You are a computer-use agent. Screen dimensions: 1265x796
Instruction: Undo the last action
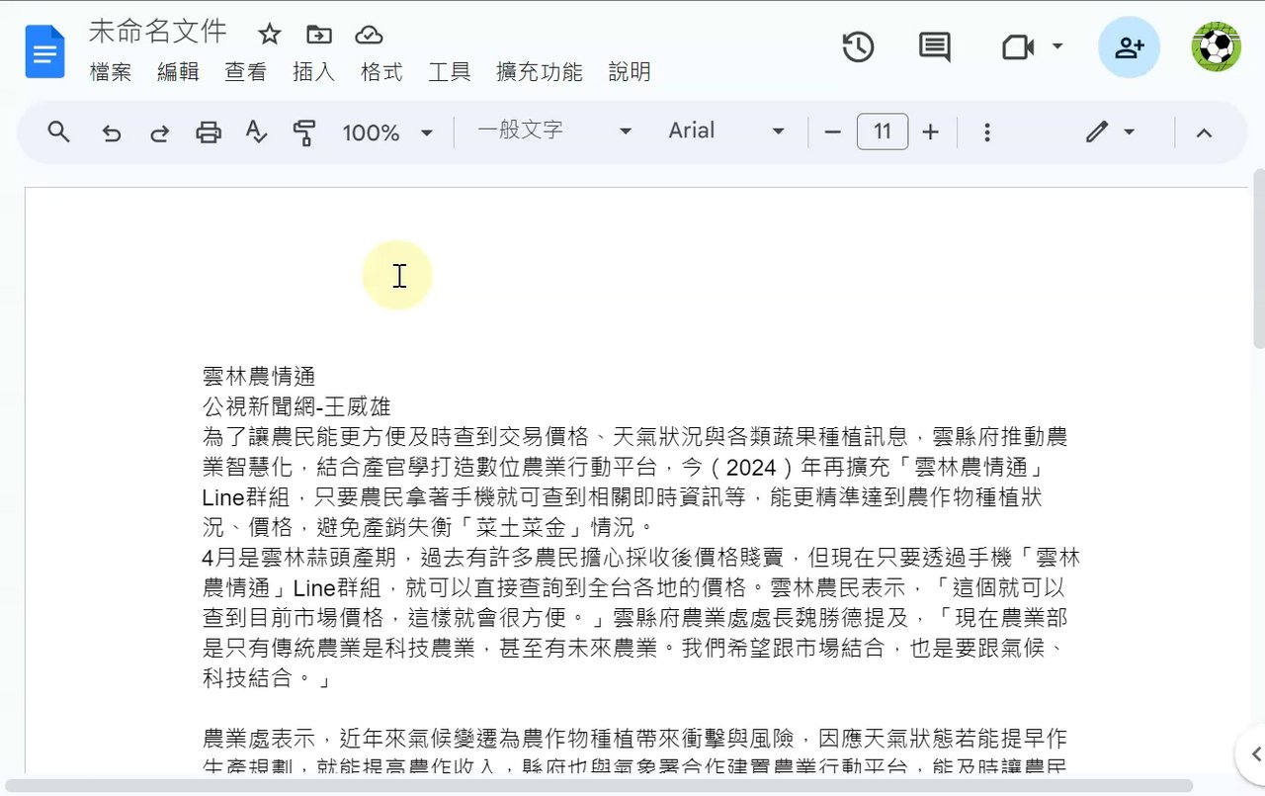[x=112, y=133]
